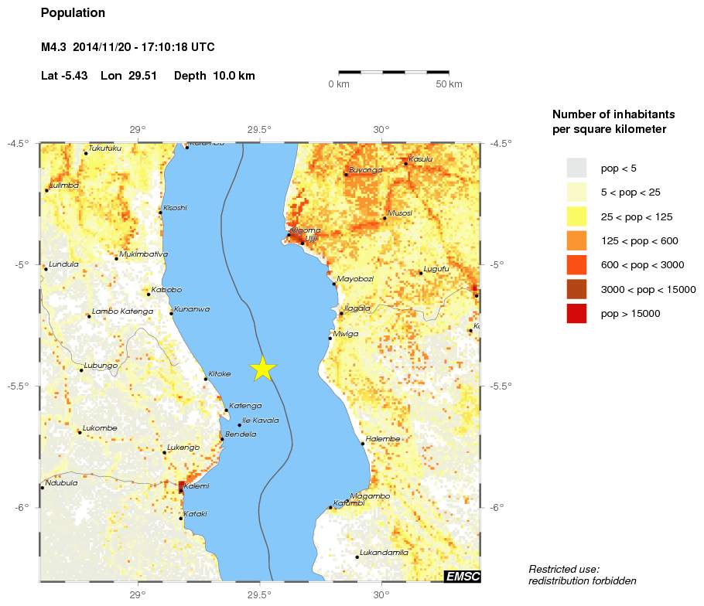
Task: Pick the Ile Kavala island marker
Action: click(239, 425)
